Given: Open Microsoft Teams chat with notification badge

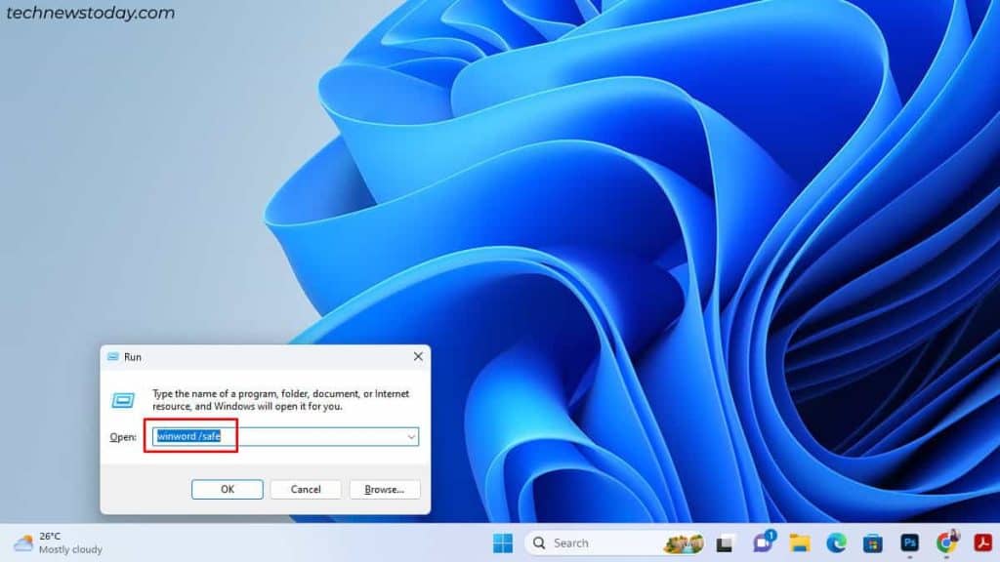Looking at the screenshot, I should click(762, 542).
